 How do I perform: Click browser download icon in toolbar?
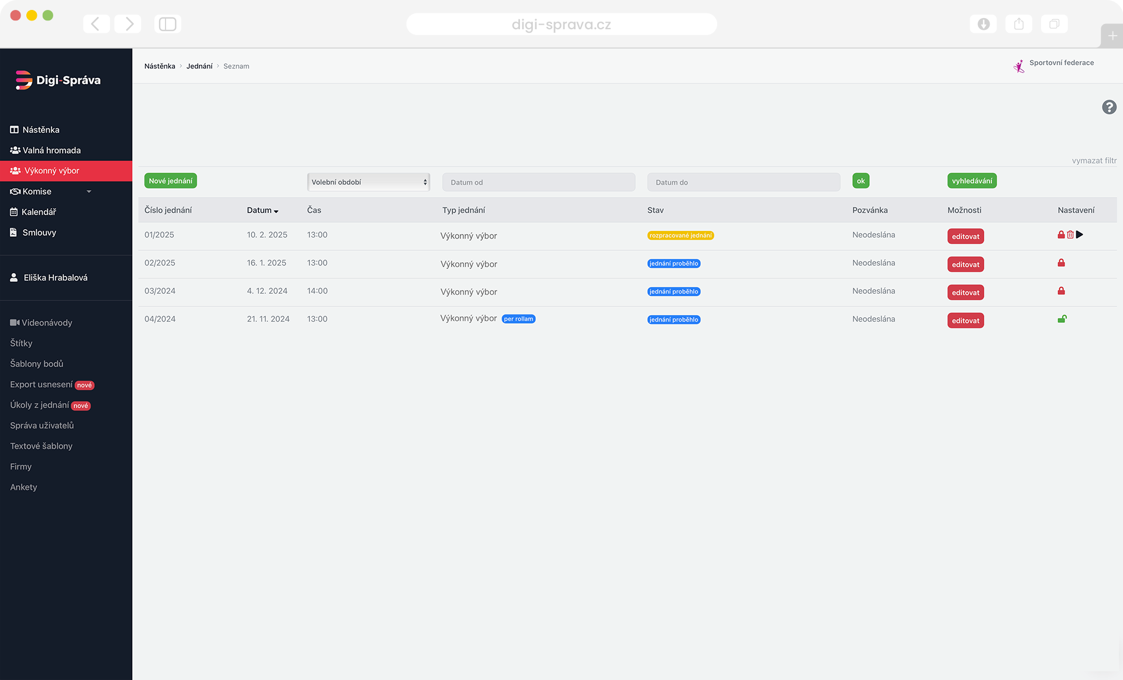coord(983,24)
